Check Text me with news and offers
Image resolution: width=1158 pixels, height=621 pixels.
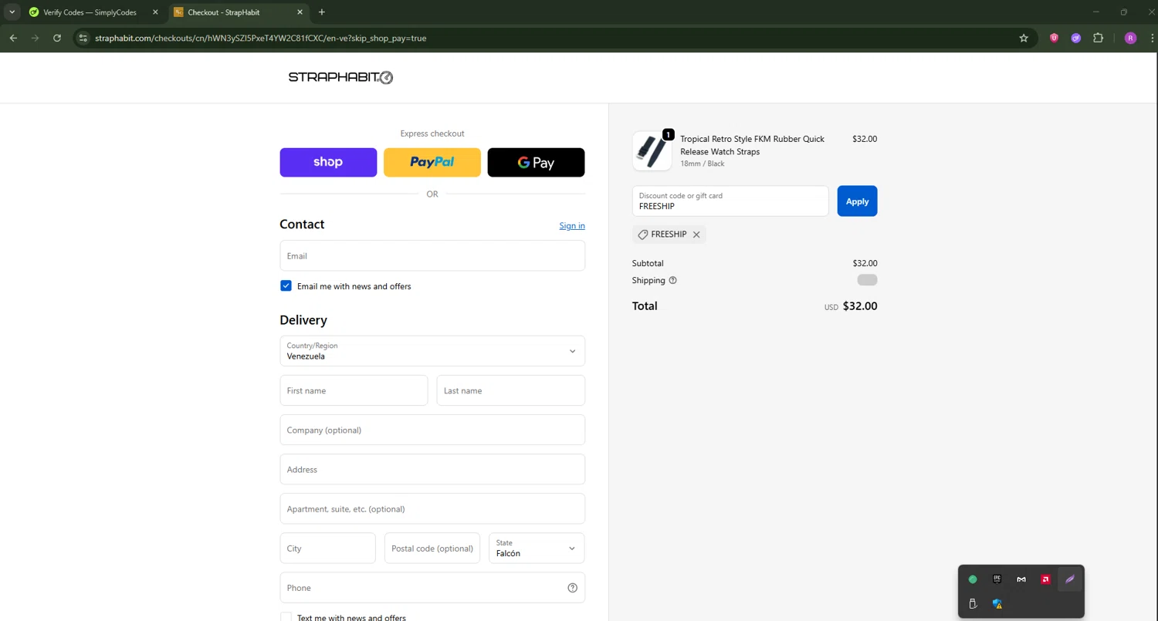pos(286,617)
